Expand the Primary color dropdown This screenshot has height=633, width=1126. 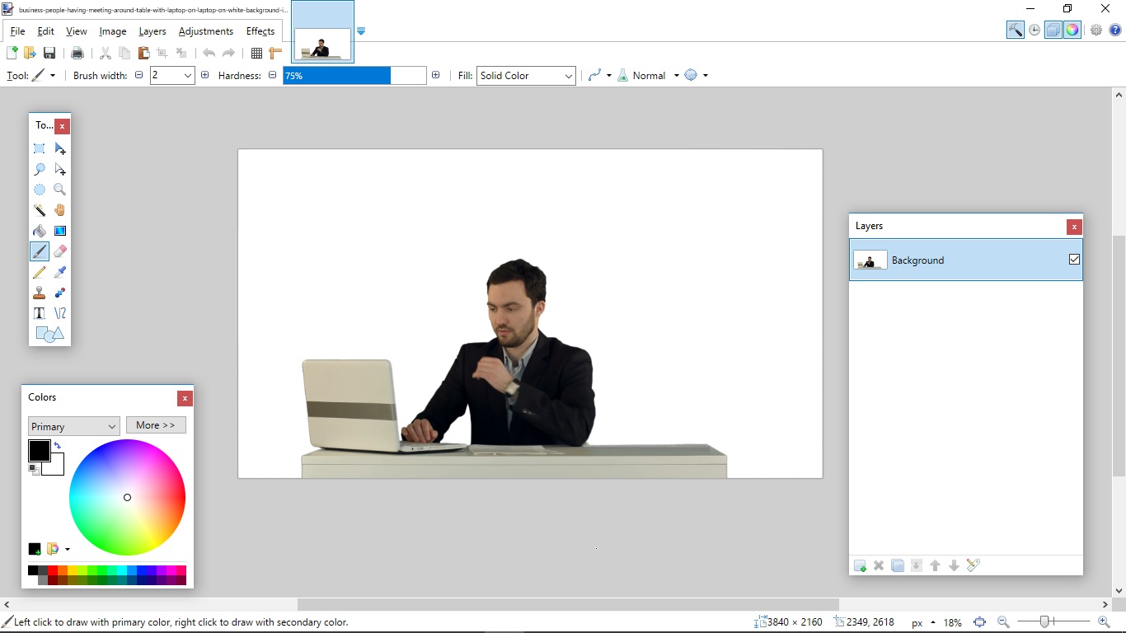[74, 426]
